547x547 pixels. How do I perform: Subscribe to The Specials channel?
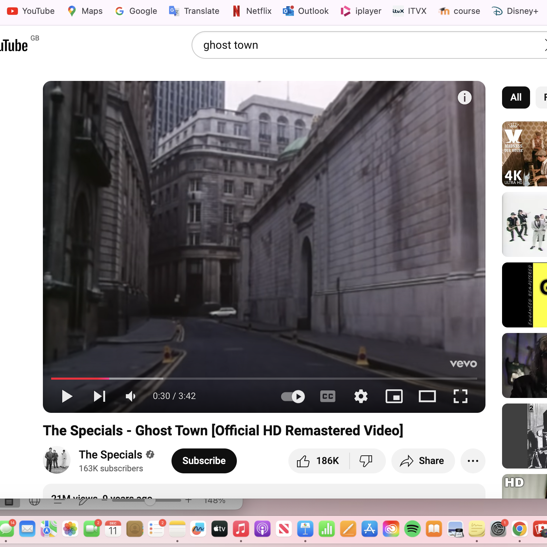click(x=204, y=461)
